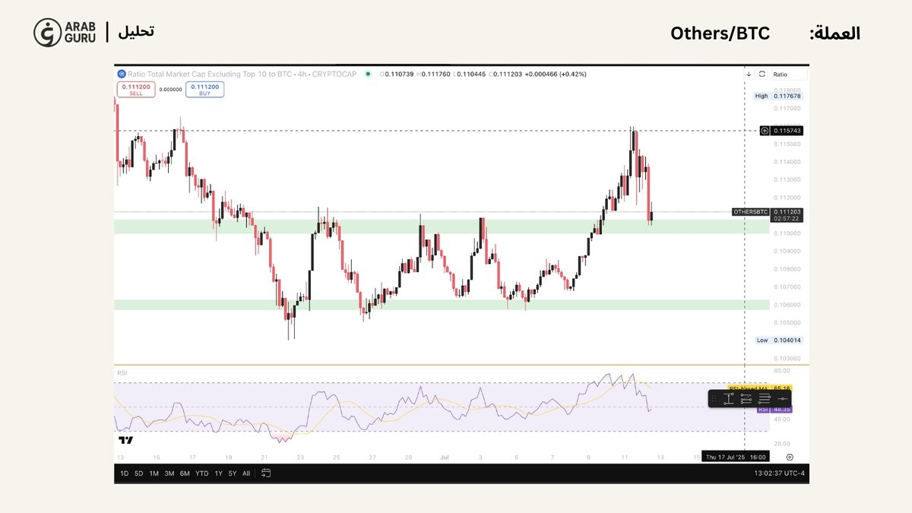Click the symbol logo before chart title
This screenshot has height=513, width=912.
click(x=121, y=74)
